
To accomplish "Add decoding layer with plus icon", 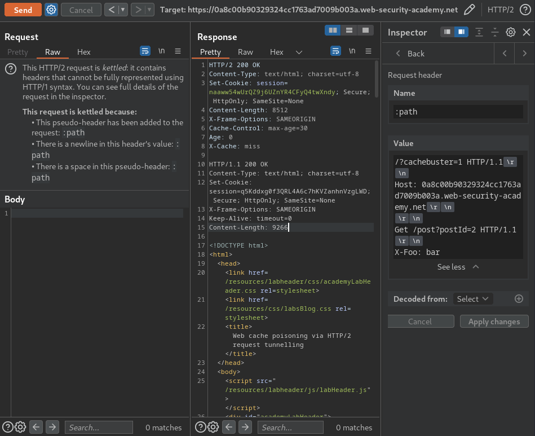I will [519, 299].
